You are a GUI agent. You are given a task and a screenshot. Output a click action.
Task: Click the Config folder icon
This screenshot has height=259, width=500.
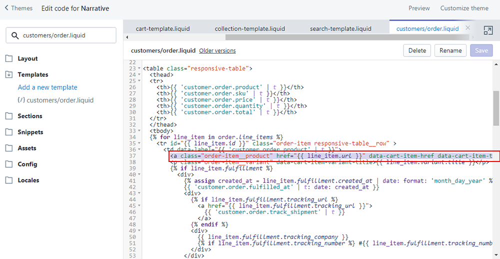(8, 164)
